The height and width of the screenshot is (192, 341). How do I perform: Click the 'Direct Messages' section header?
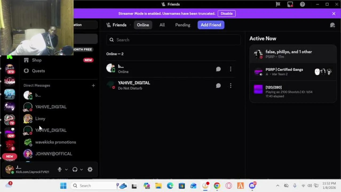(37, 85)
